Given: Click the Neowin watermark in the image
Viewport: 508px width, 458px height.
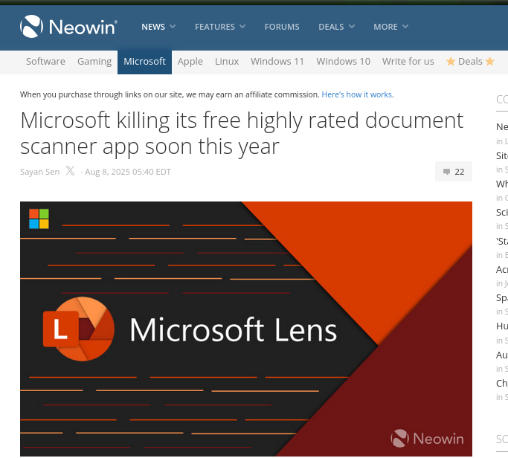Looking at the screenshot, I should click(x=427, y=439).
